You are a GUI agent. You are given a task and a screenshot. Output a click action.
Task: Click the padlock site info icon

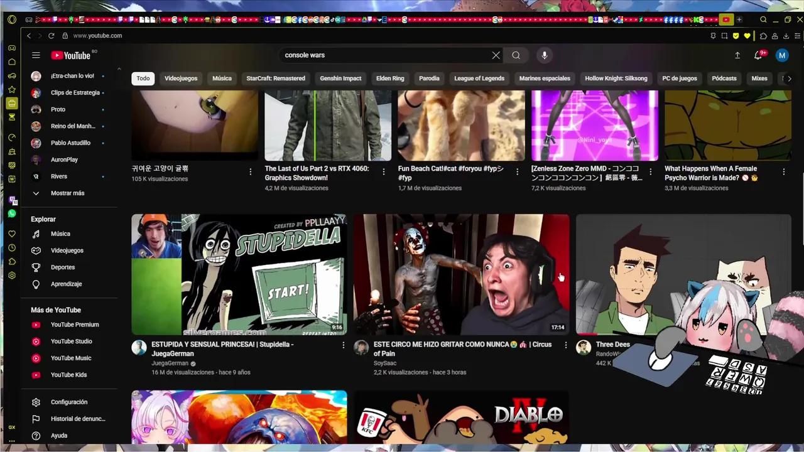(x=65, y=36)
